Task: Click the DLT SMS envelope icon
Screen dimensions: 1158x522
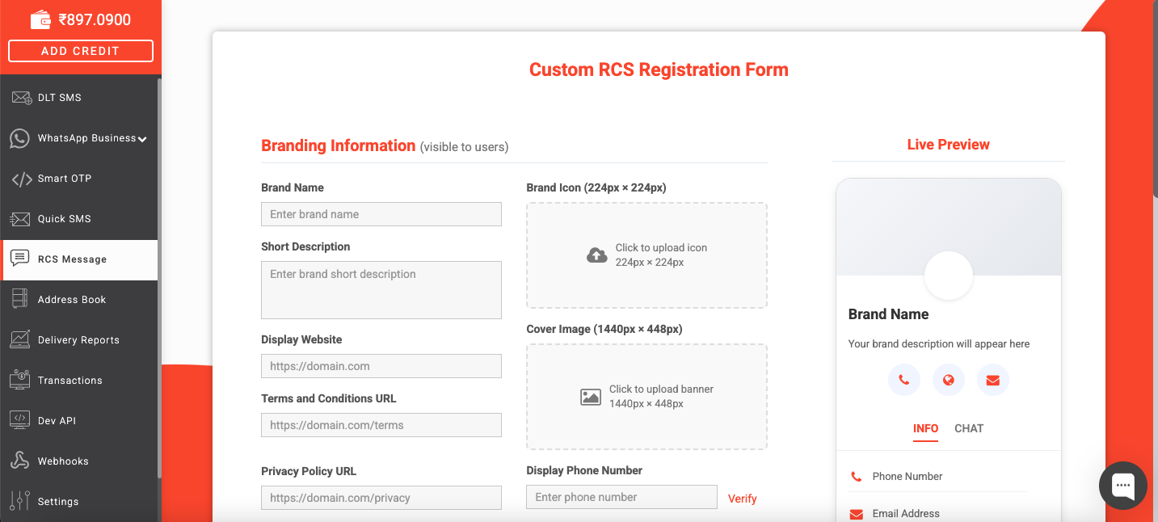Action: (x=21, y=98)
